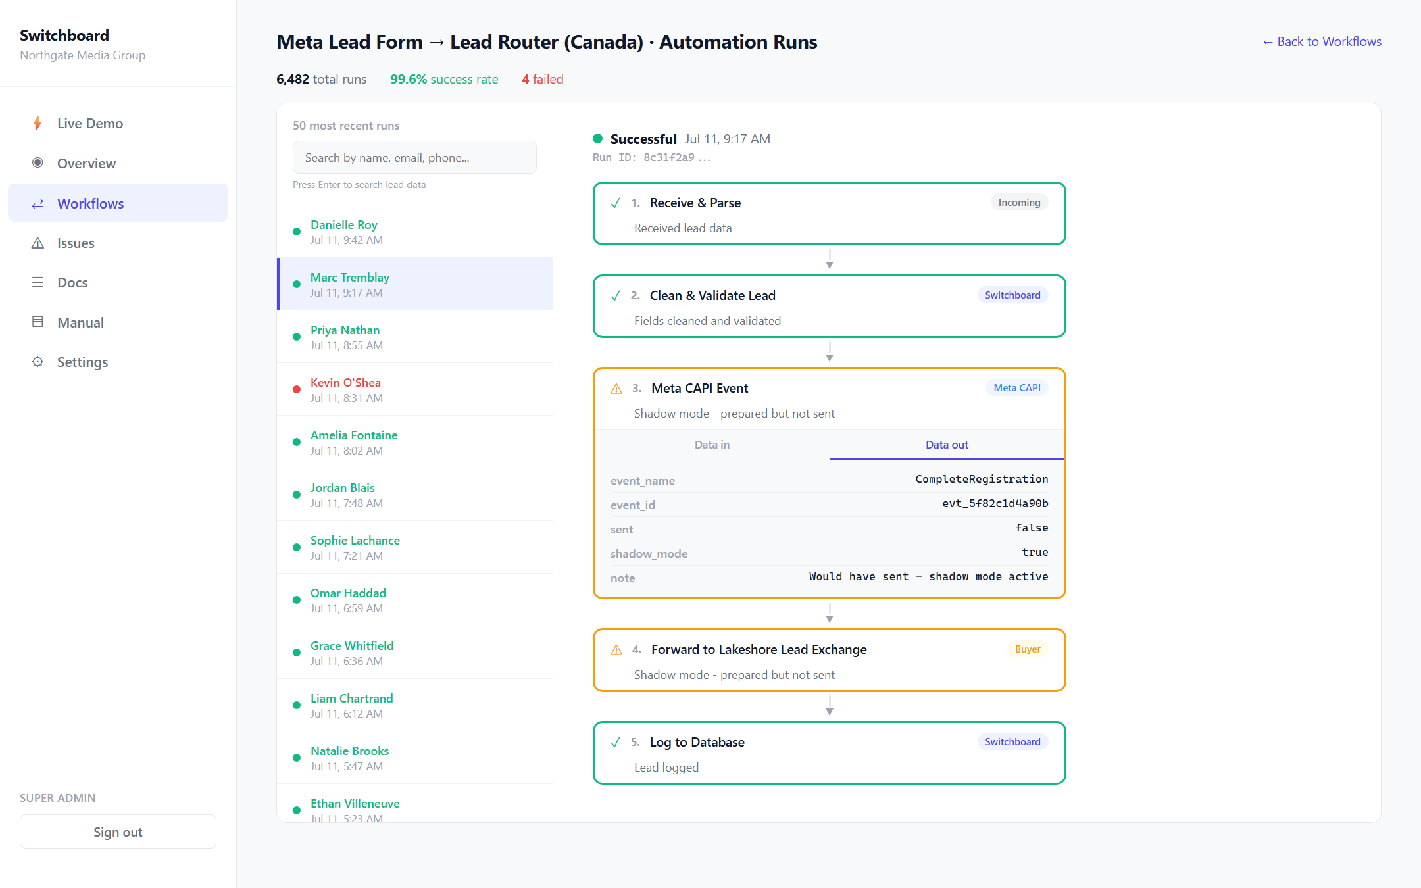
Task: Click the CompleteRegistration event_name value
Action: pos(982,479)
